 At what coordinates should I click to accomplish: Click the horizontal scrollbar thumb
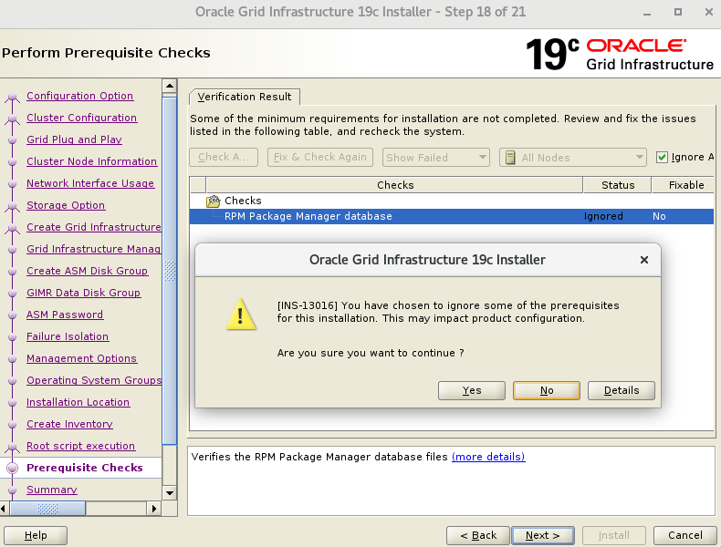click(x=47, y=509)
